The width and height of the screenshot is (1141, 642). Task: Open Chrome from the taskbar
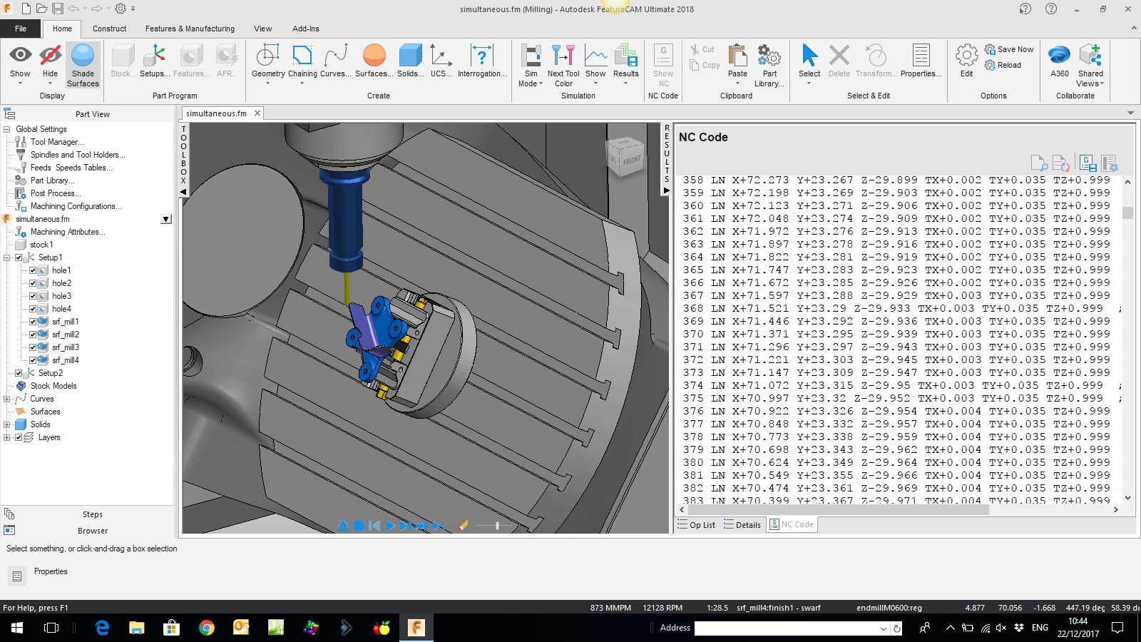207,628
